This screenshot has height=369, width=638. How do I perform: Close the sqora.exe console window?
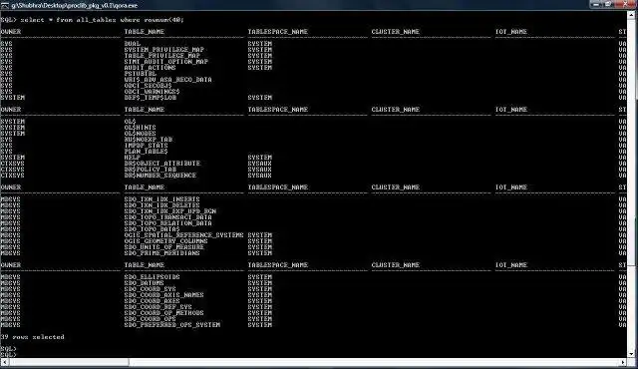pos(626,4)
